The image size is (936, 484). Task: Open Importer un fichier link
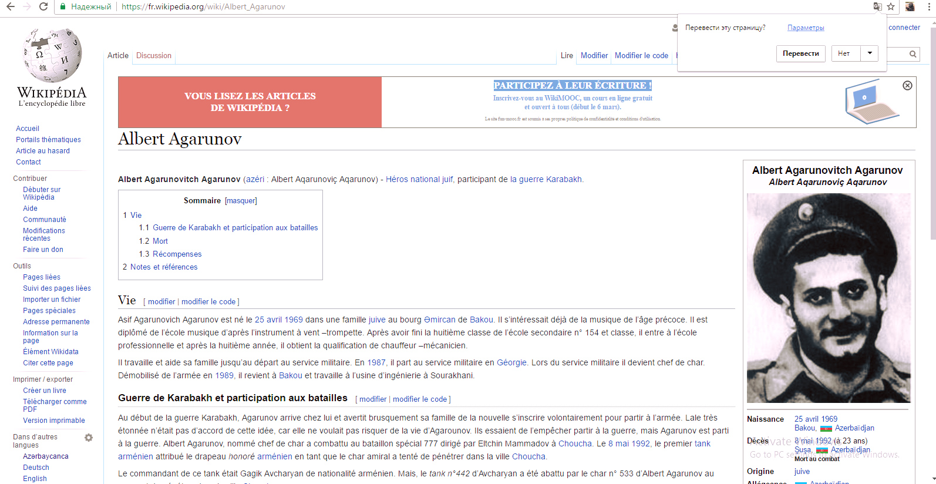[x=52, y=300]
